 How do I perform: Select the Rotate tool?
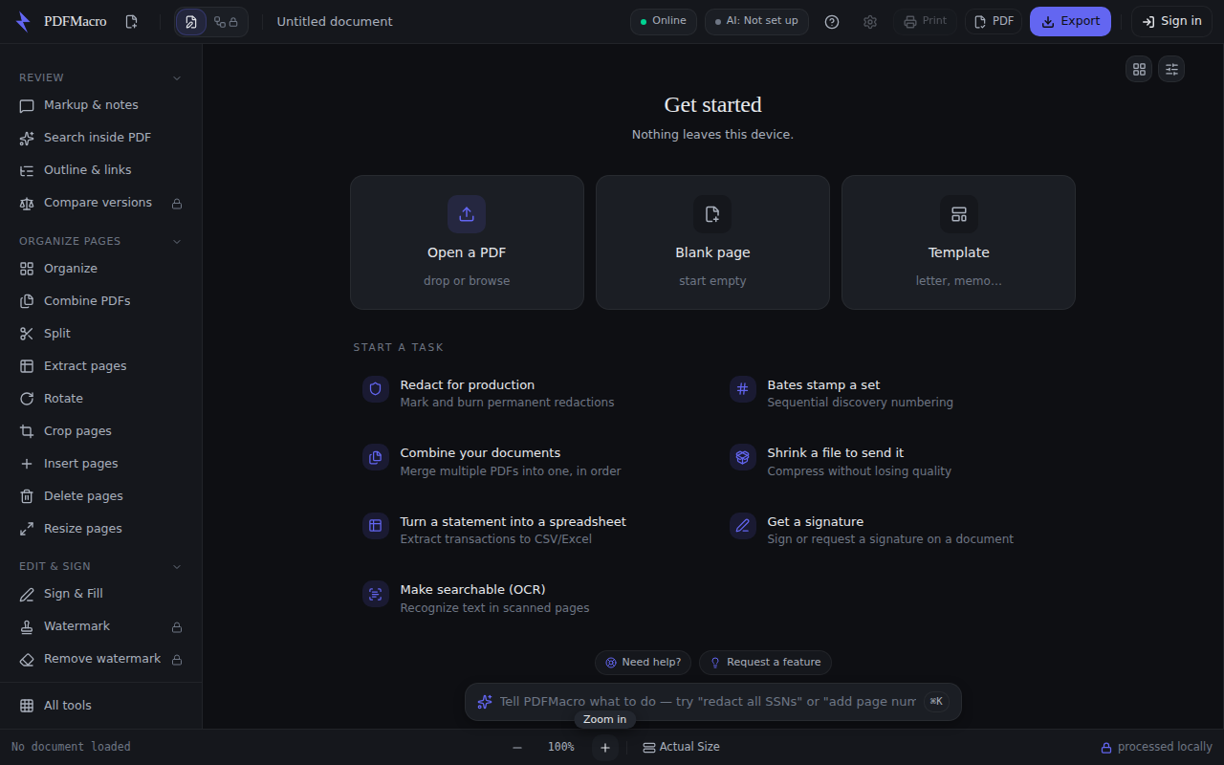101,399
